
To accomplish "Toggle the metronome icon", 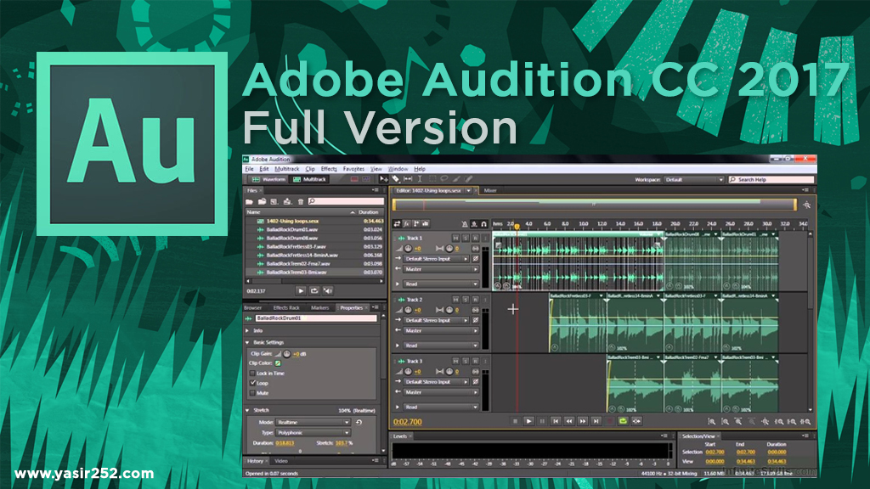I will (465, 223).
